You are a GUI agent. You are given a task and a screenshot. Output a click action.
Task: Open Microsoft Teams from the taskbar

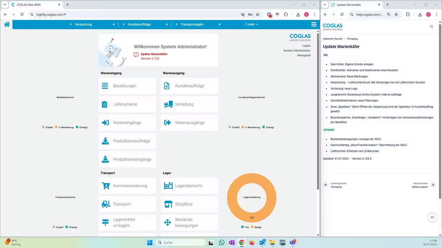click(292, 242)
